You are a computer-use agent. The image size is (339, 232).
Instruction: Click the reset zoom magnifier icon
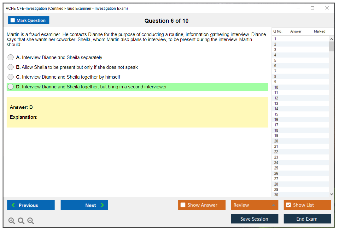point(21,221)
